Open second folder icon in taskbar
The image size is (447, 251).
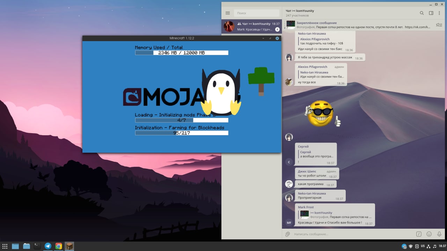(27, 246)
